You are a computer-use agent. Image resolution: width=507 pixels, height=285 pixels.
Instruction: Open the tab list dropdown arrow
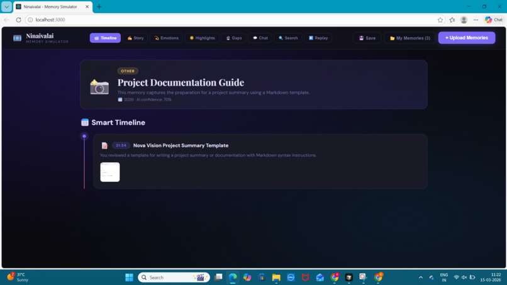click(6, 6)
